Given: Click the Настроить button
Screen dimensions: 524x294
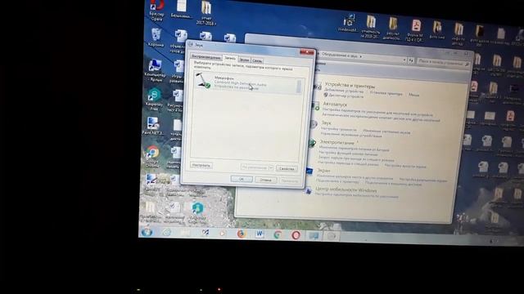Looking at the screenshot, I should 201,165.
